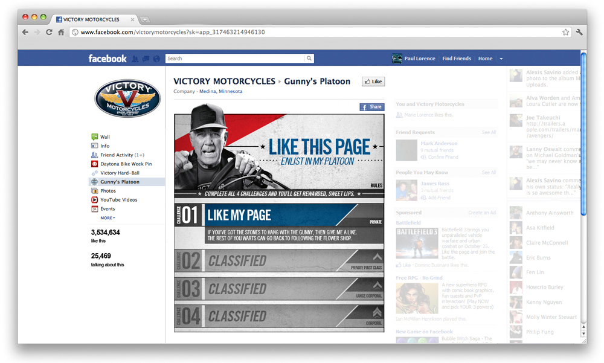Screen dimensions: 604x363
Task: Open the browser home page icon
Action: coord(61,32)
